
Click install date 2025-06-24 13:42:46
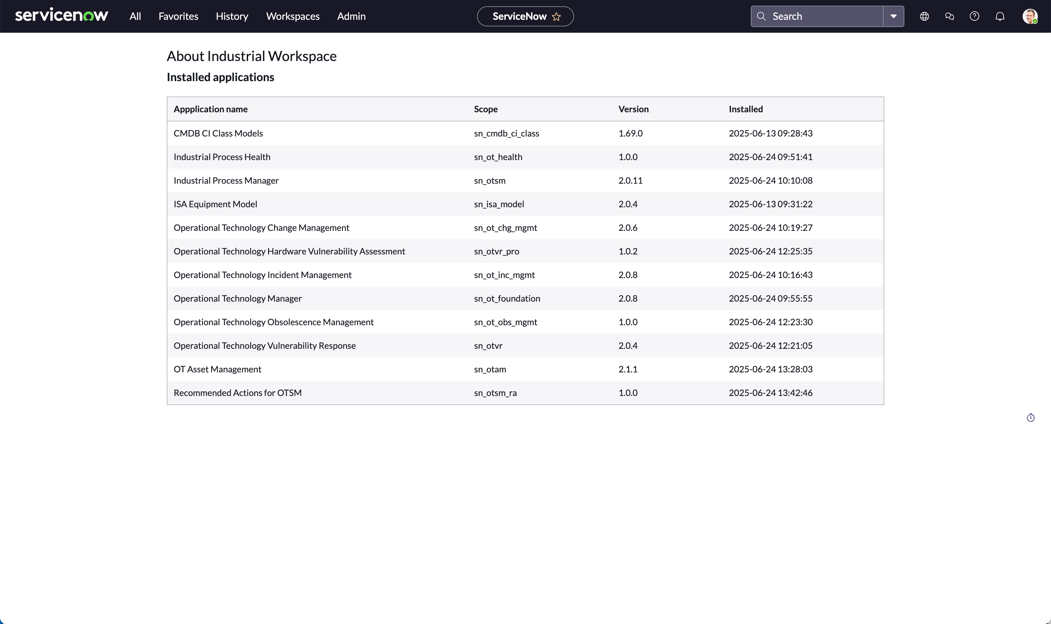[x=771, y=392]
